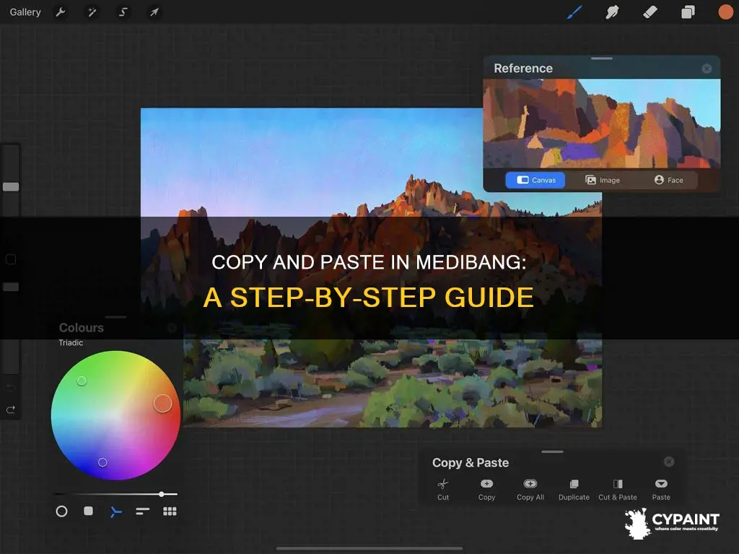Click Paste in Copy & Paste

661,489
